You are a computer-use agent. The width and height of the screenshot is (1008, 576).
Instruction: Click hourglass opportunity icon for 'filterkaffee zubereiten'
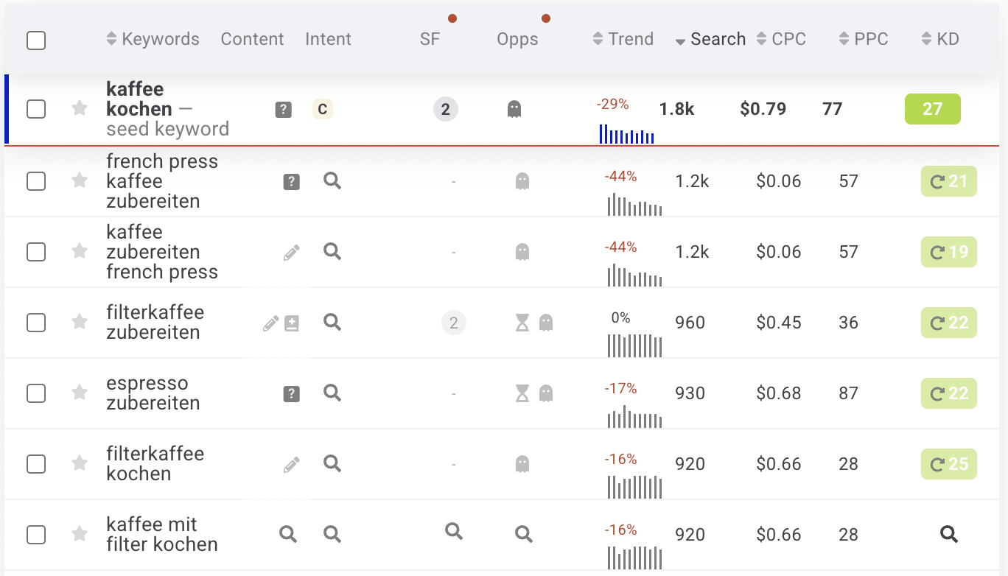tap(522, 323)
